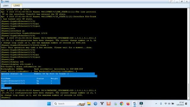This screenshot has height=107, width=190.
Task: Click the taskbar Search box
Action: (69, 104)
